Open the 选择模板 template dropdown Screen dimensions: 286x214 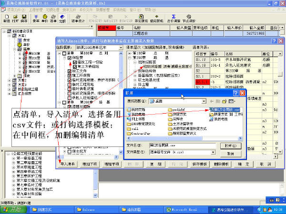pos(121,48)
